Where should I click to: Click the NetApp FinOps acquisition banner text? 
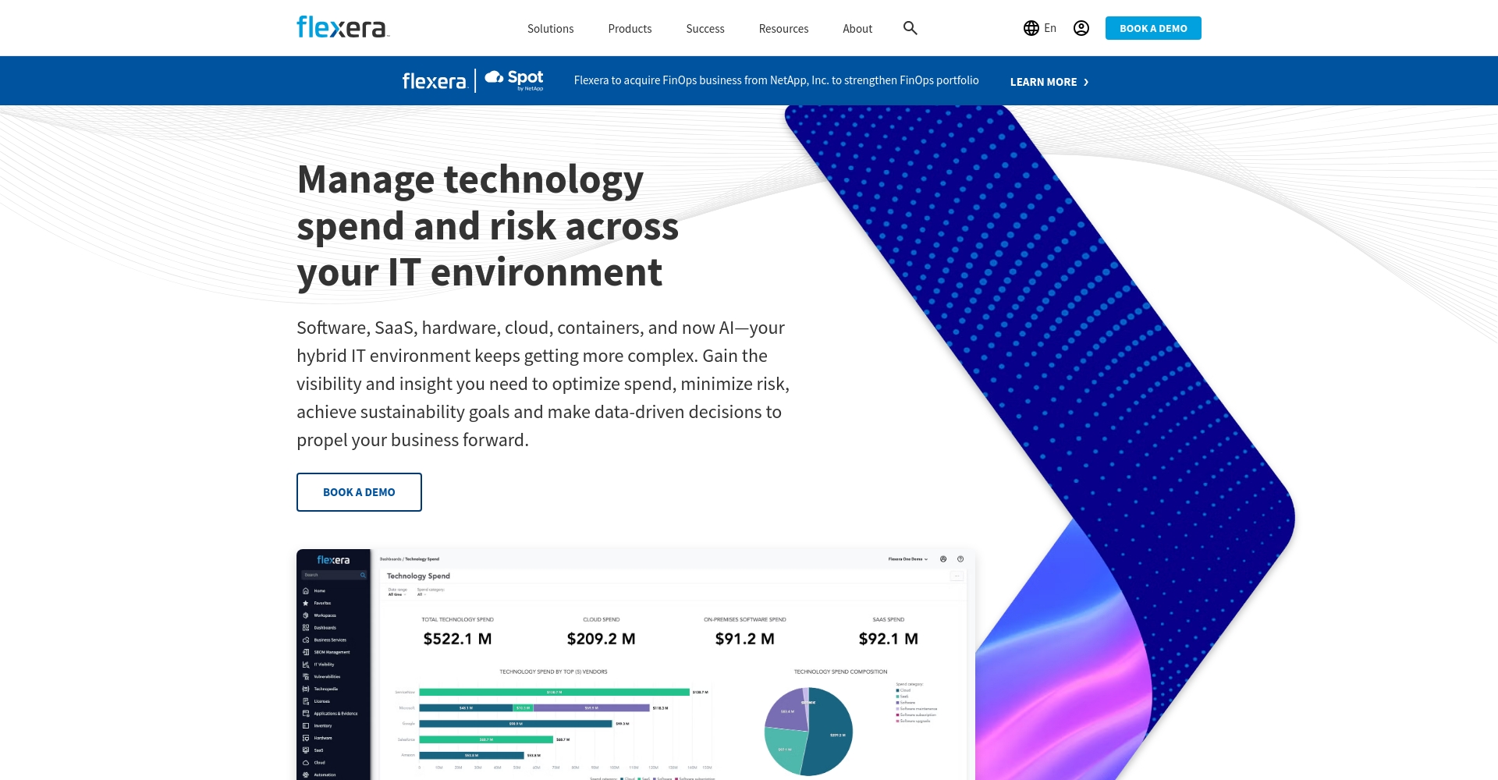[x=776, y=80]
